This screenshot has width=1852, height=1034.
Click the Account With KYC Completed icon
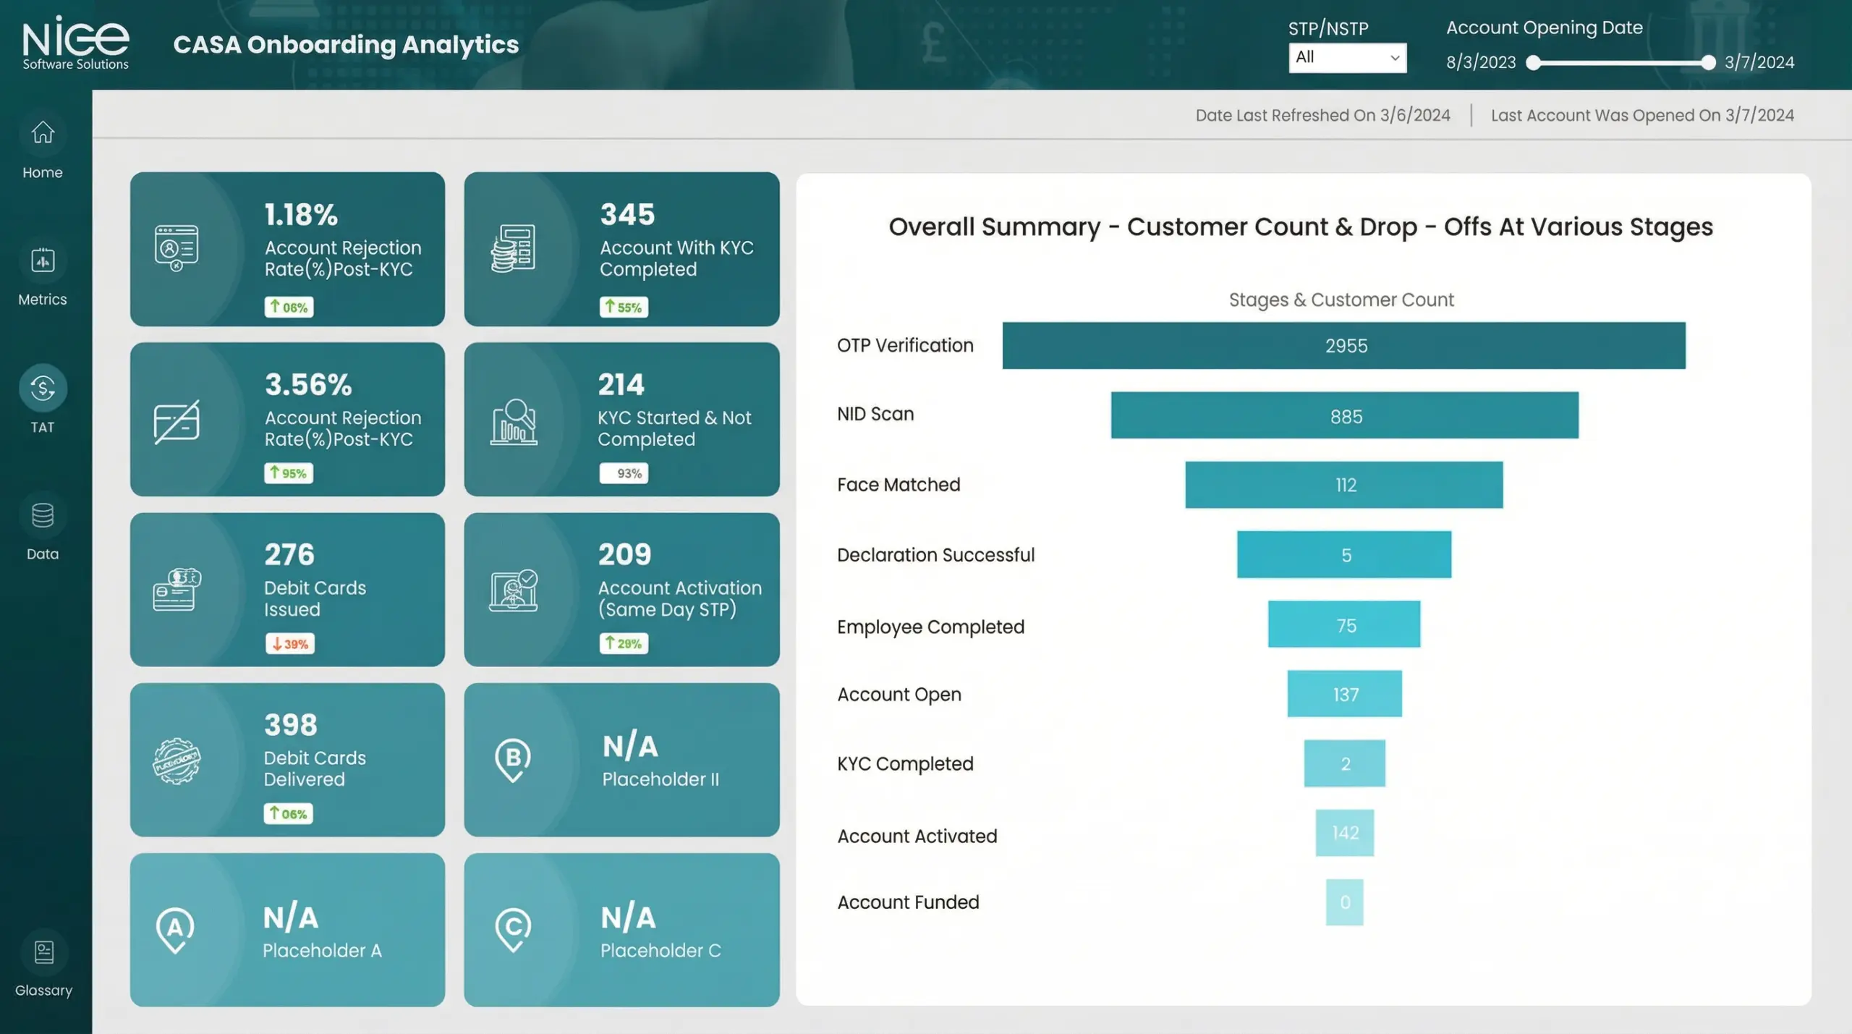click(x=513, y=248)
